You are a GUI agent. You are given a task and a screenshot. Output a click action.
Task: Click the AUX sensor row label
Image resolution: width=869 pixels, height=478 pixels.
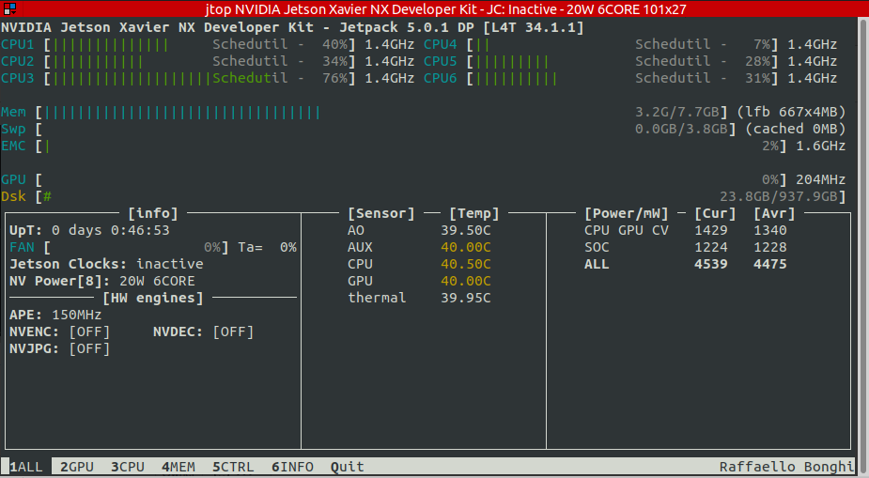click(x=360, y=247)
